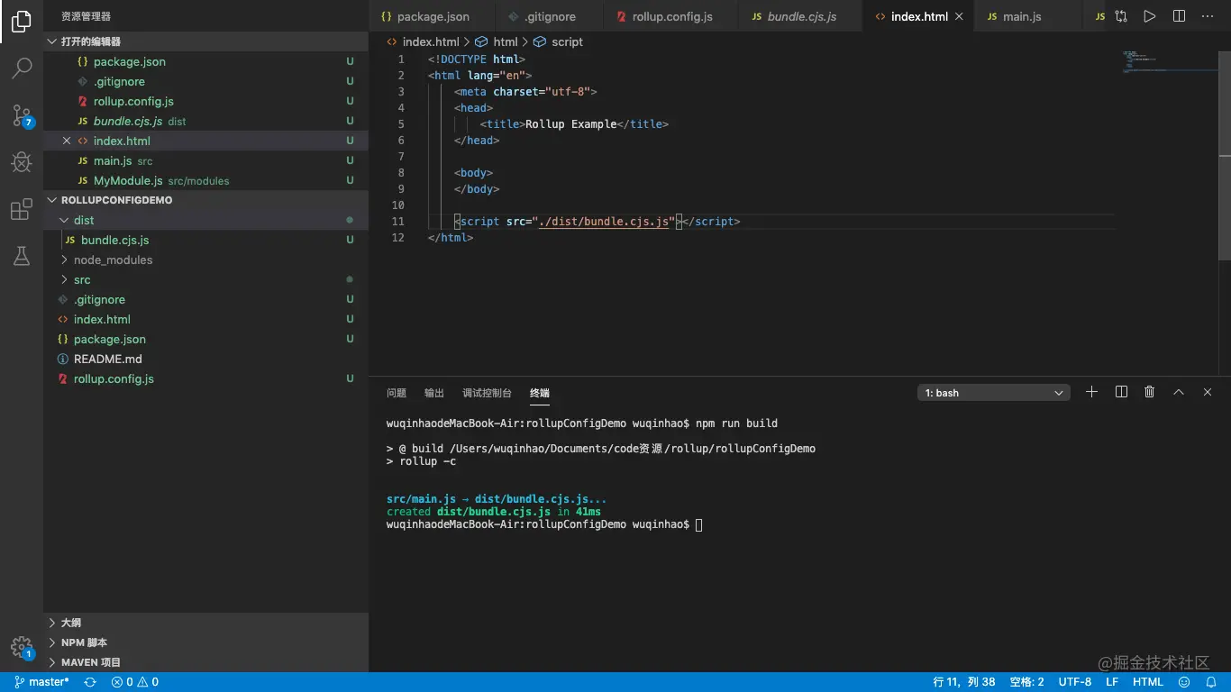Open the 输出 output panel tab
1231x692 pixels.
pyautogui.click(x=434, y=393)
